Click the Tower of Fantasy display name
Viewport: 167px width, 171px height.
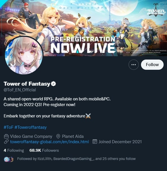[27, 84]
